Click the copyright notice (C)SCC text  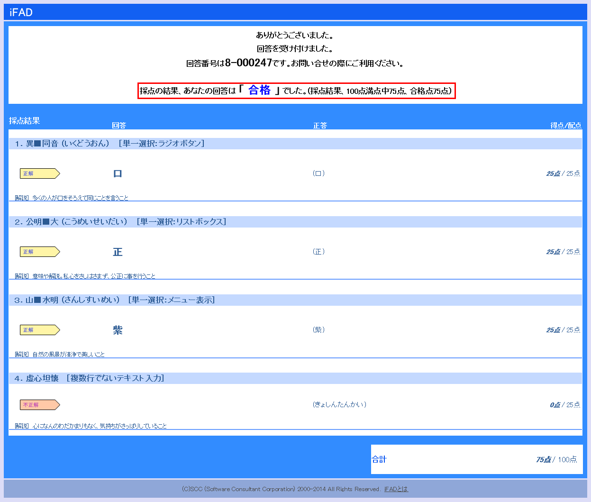pyautogui.click(x=281, y=489)
